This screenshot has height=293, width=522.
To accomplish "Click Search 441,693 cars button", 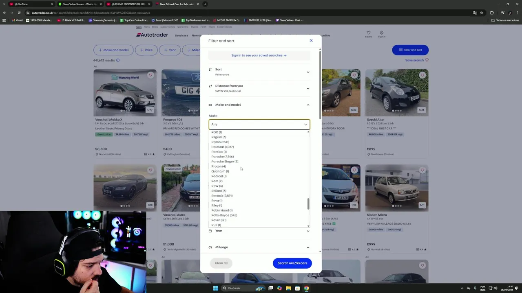I will (292, 263).
